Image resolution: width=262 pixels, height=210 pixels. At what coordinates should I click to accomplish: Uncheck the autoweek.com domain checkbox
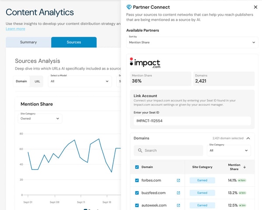[137, 205]
